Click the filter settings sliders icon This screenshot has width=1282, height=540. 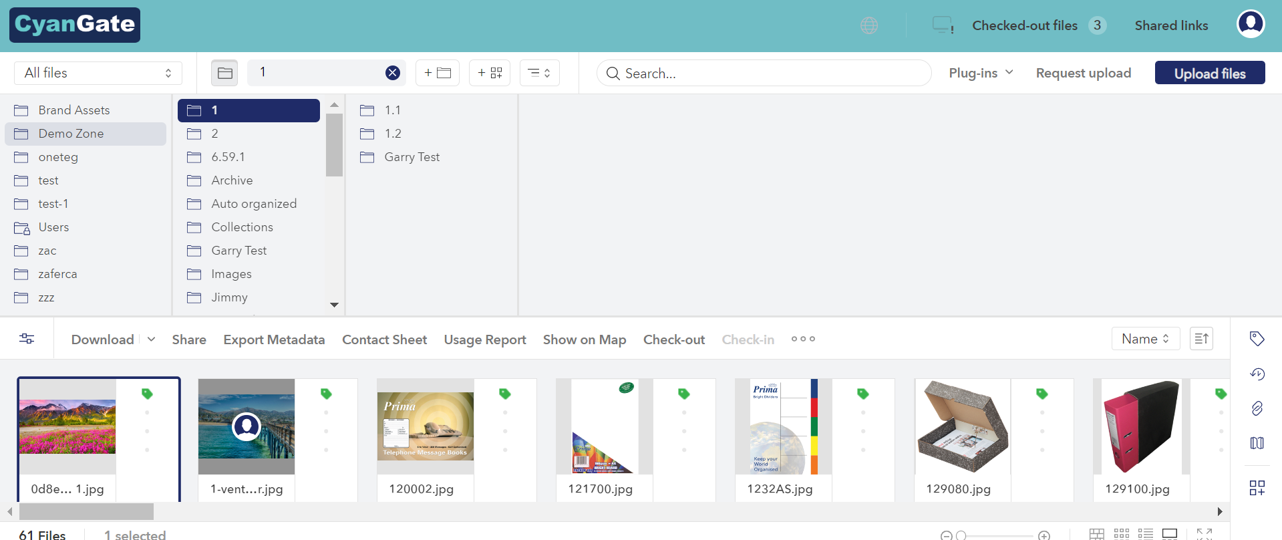(27, 339)
